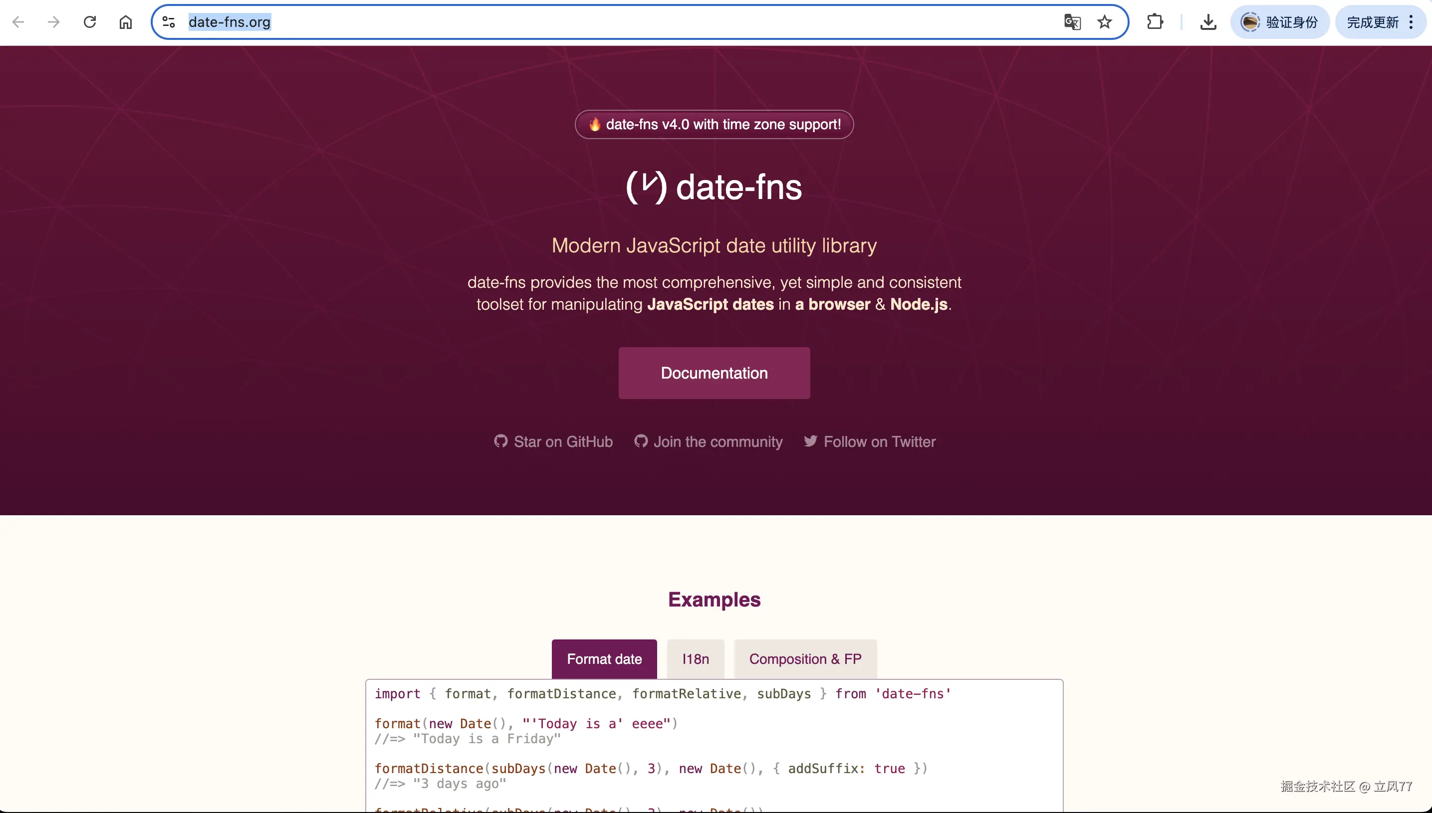Open the date-fns v4.0 announcement banner

pyautogui.click(x=715, y=125)
